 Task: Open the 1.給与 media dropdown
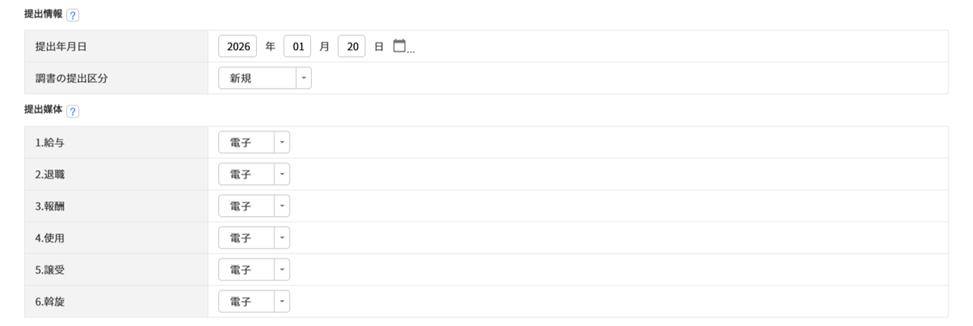pos(282,143)
